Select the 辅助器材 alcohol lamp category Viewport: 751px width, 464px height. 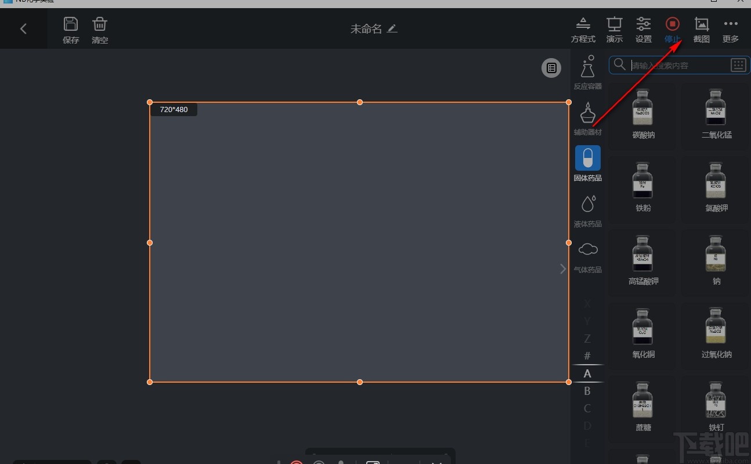pyautogui.click(x=588, y=119)
